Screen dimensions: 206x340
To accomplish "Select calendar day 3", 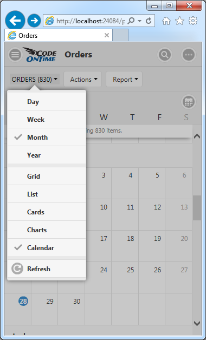I will pos(98,183).
